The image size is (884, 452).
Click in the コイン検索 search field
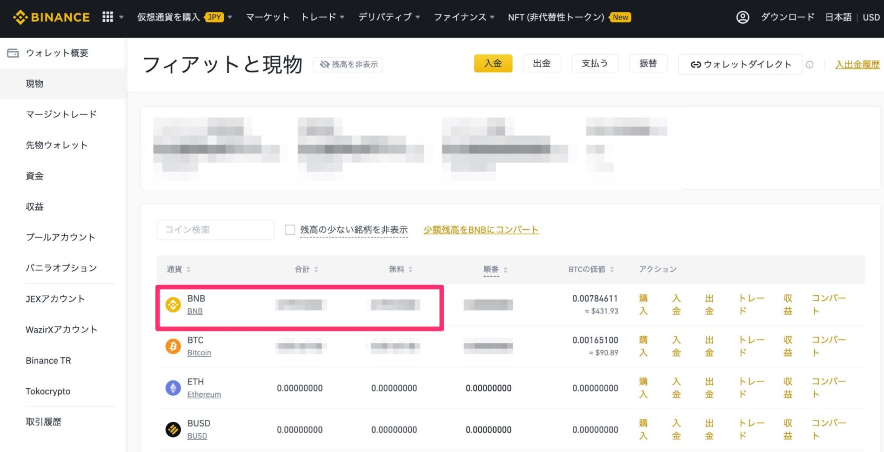click(215, 230)
